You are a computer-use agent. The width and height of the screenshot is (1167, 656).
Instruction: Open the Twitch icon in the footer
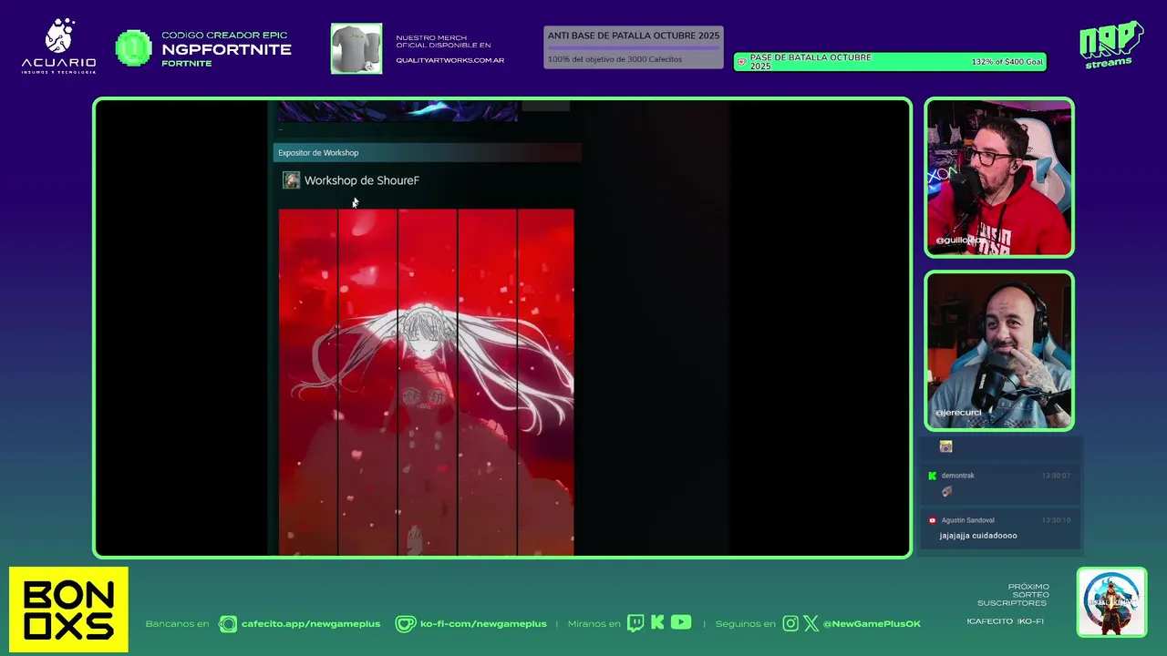(x=635, y=623)
